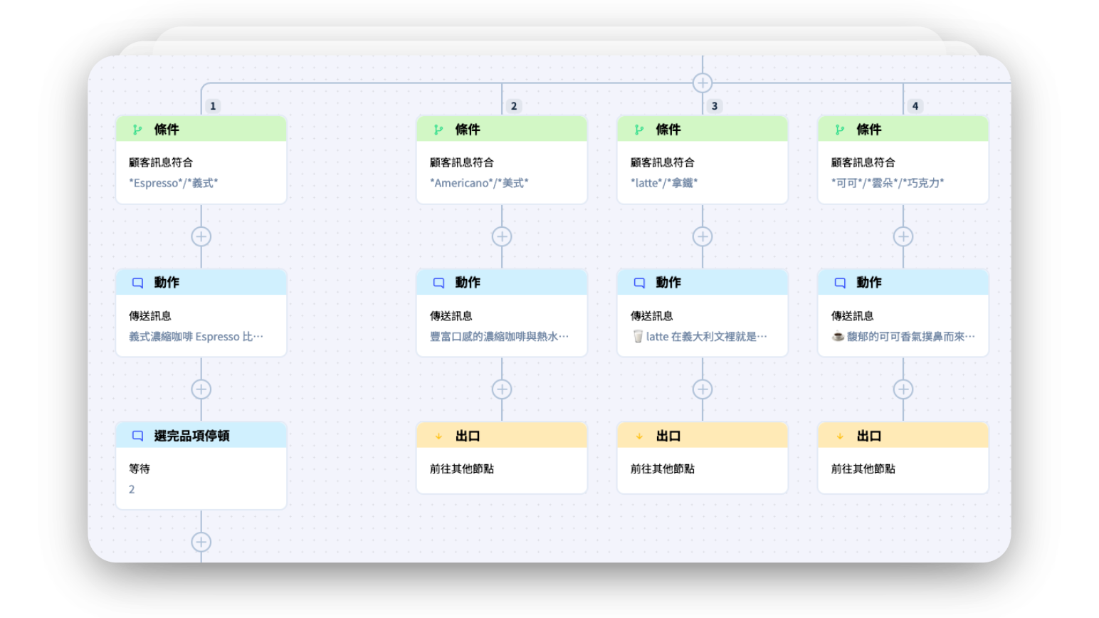Click arrow icon on branch 4 出口 node

coord(840,436)
